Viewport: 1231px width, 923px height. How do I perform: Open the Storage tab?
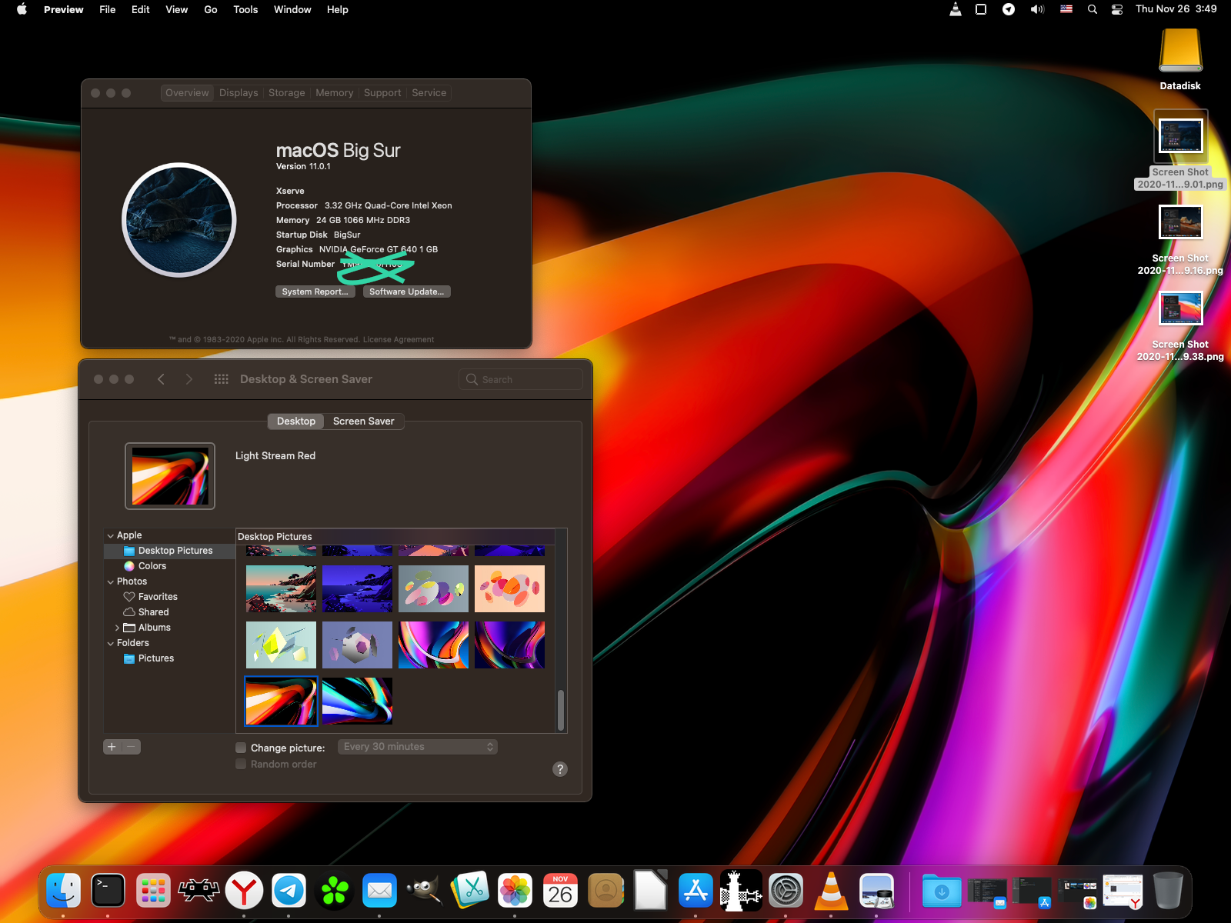tap(286, 93)
